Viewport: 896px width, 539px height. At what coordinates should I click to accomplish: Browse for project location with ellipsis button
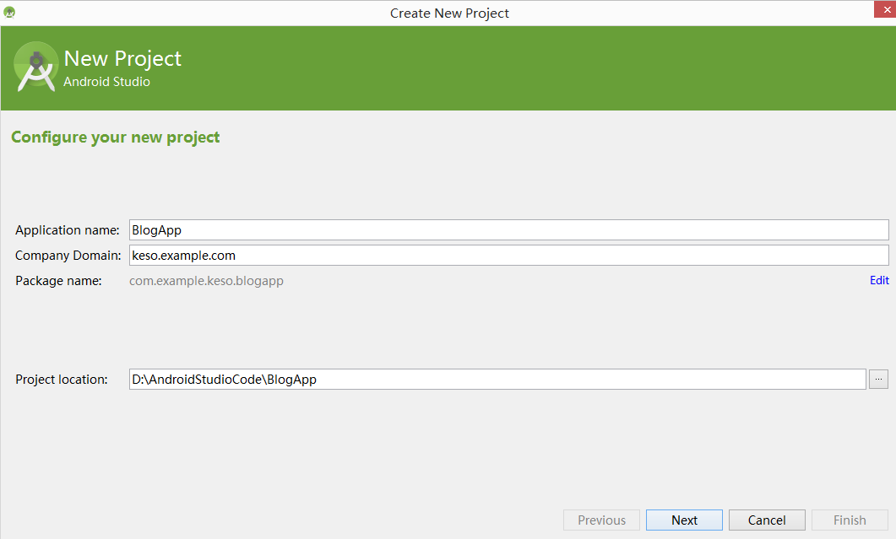878,380
